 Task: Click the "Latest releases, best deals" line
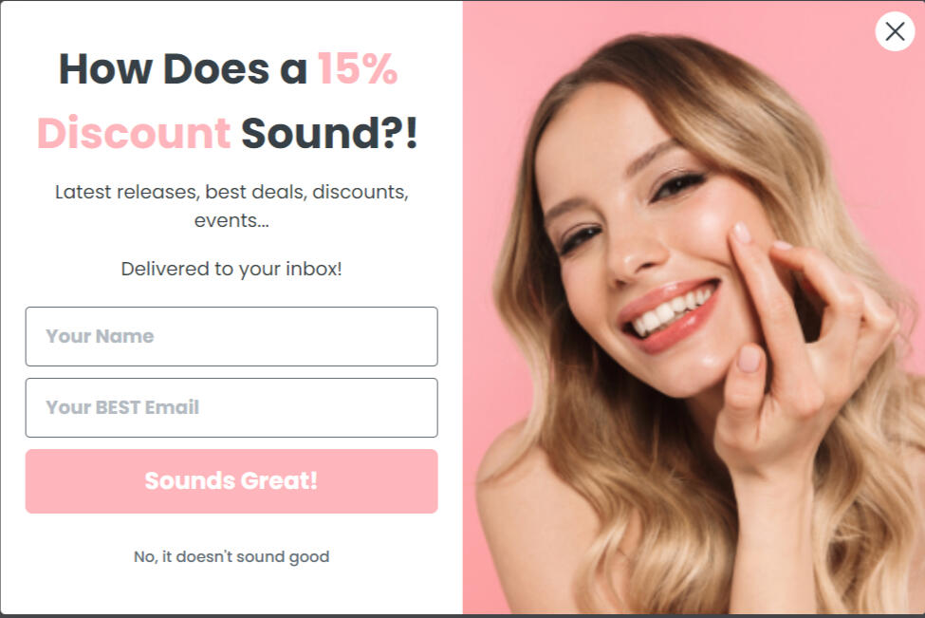click(231, 192)
